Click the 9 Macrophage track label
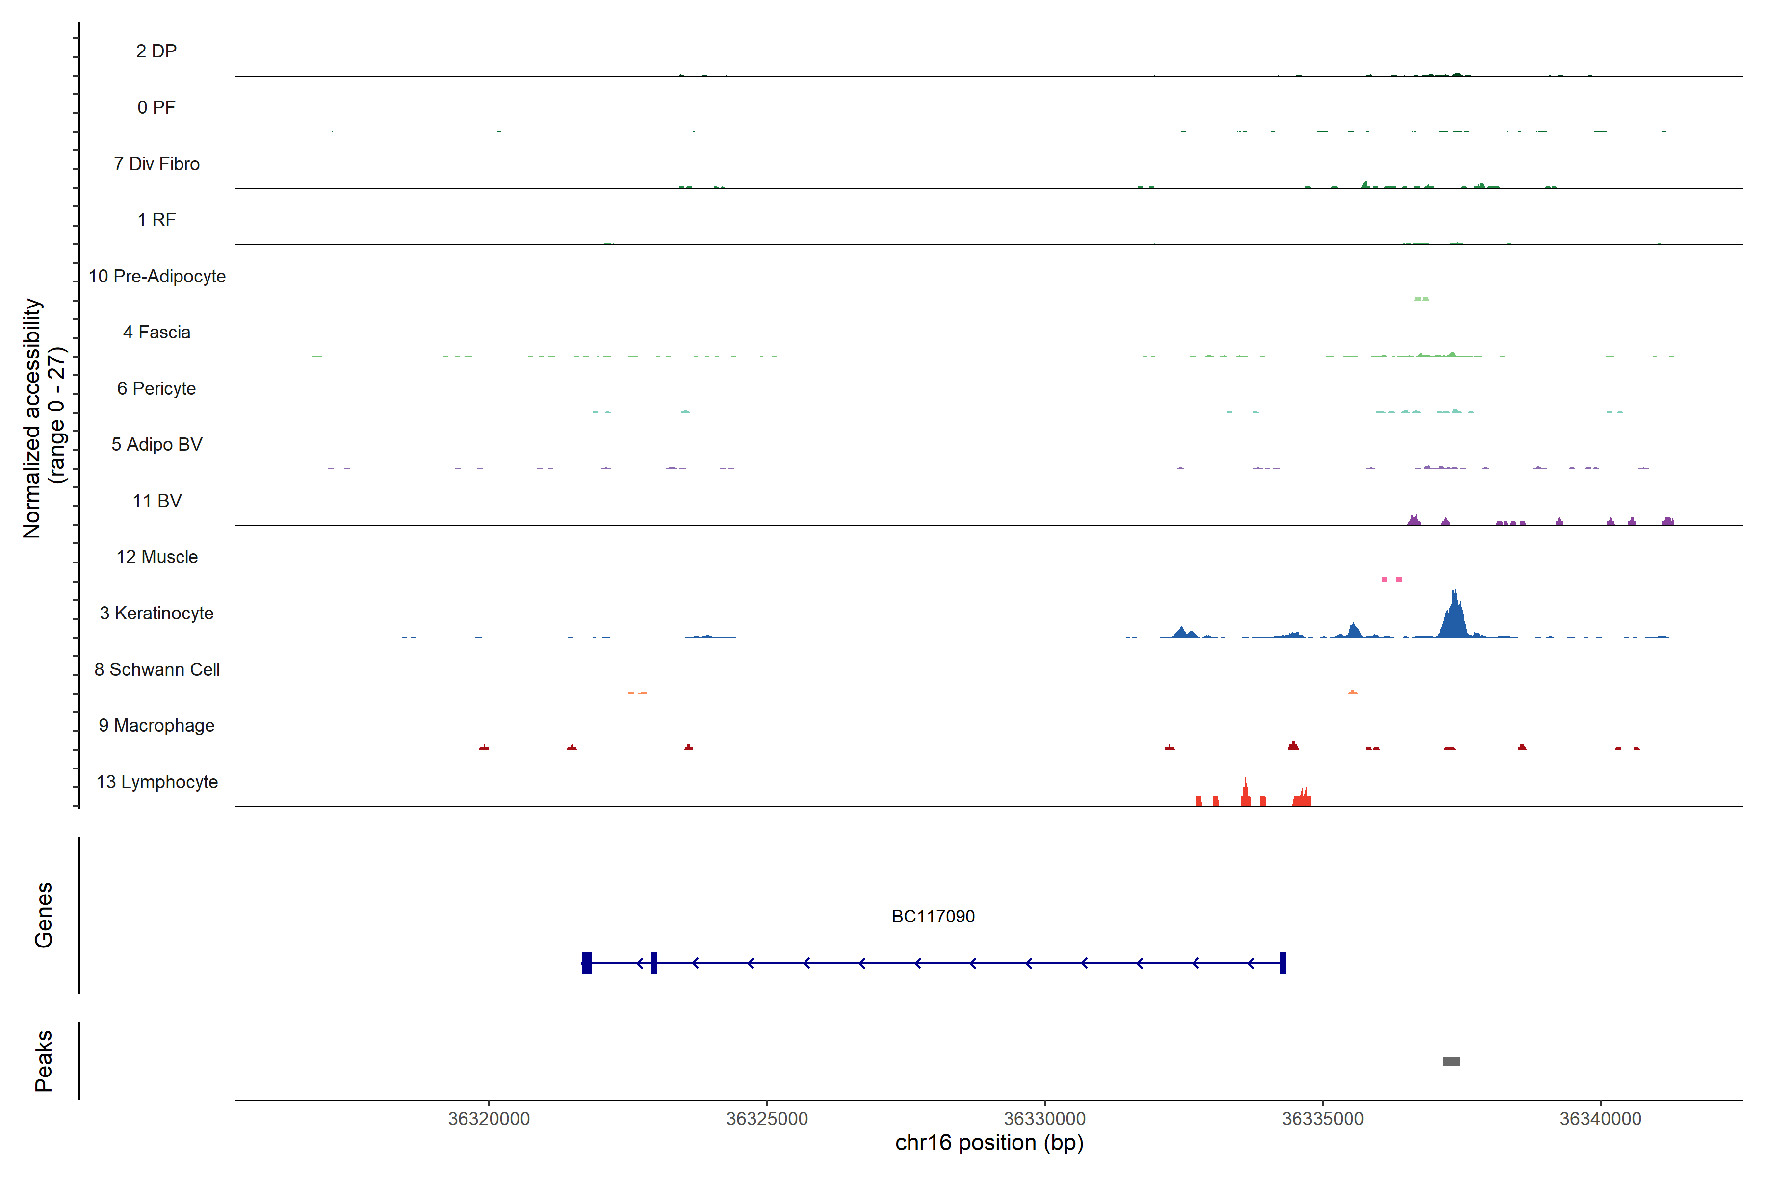Screen dimensions: 1766x1177 (156, 726)
